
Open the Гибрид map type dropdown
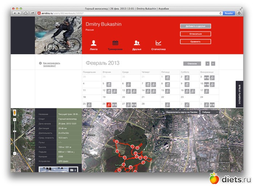coord(209,112)
